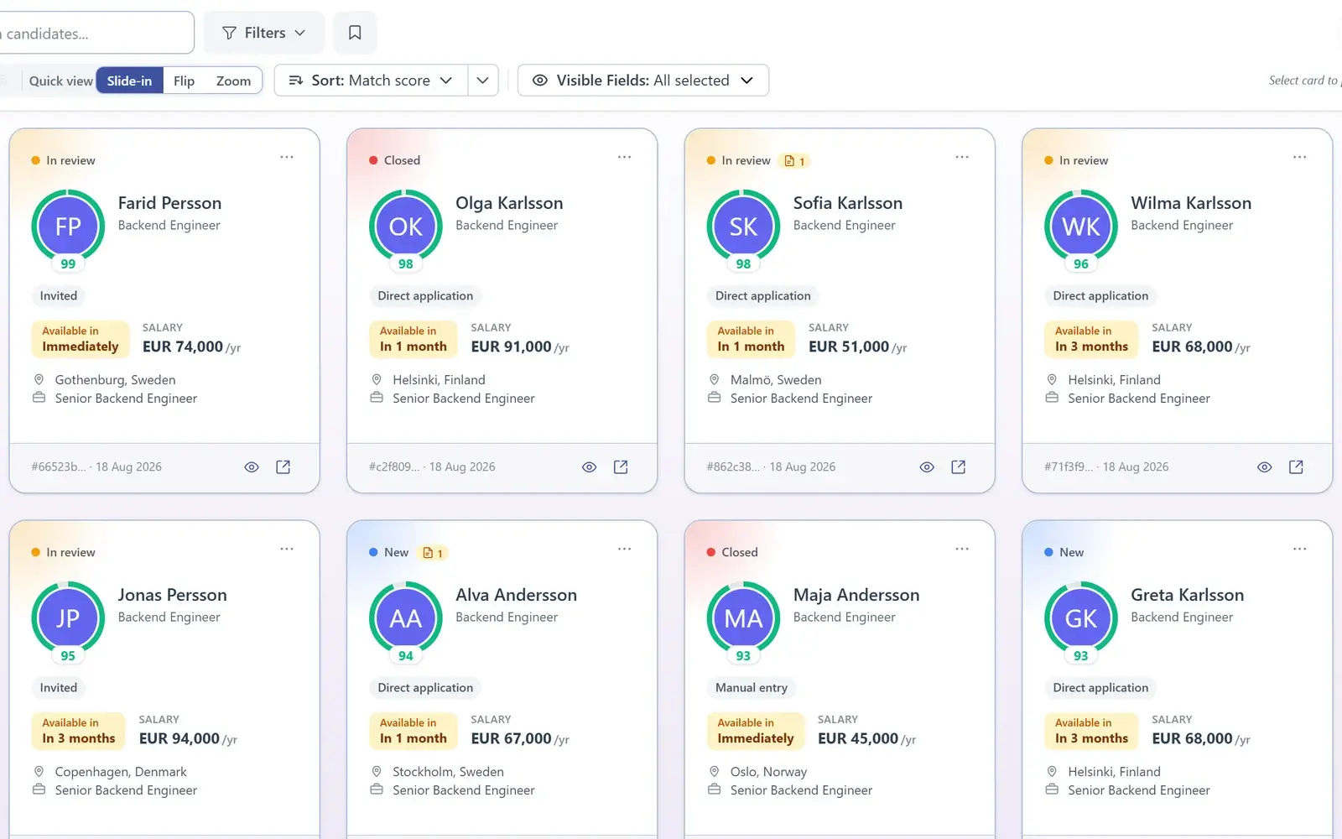Open Alva Andersson candidate name
This screenshot has width=1342, height=839.
point(516,595)
